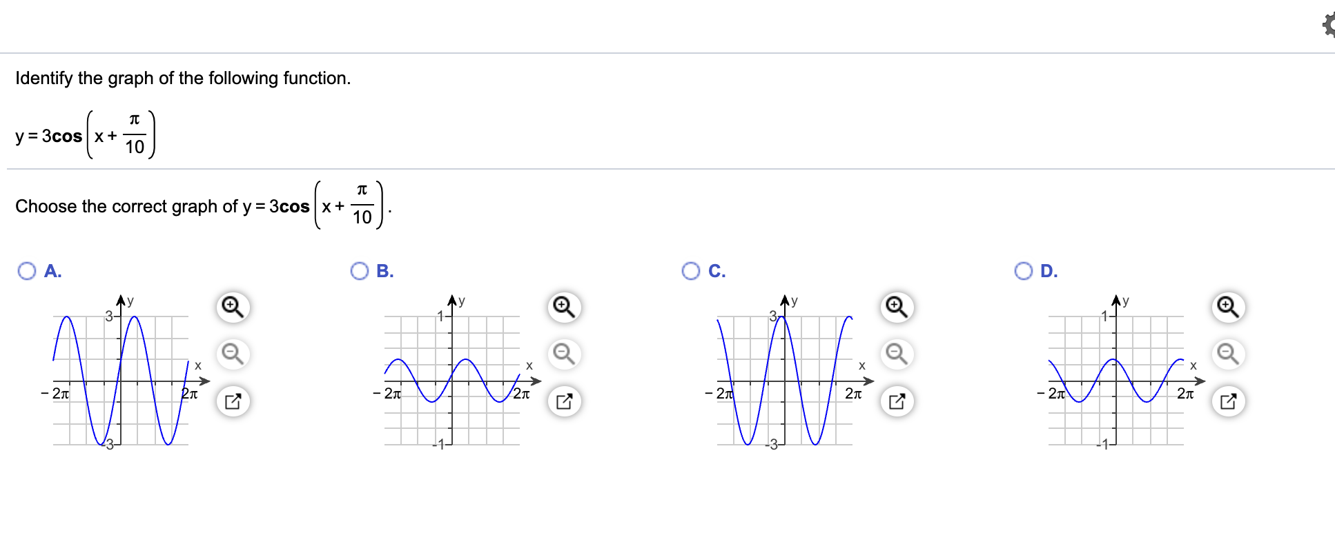Open the settings gear icon

(x=1329, y=26)
